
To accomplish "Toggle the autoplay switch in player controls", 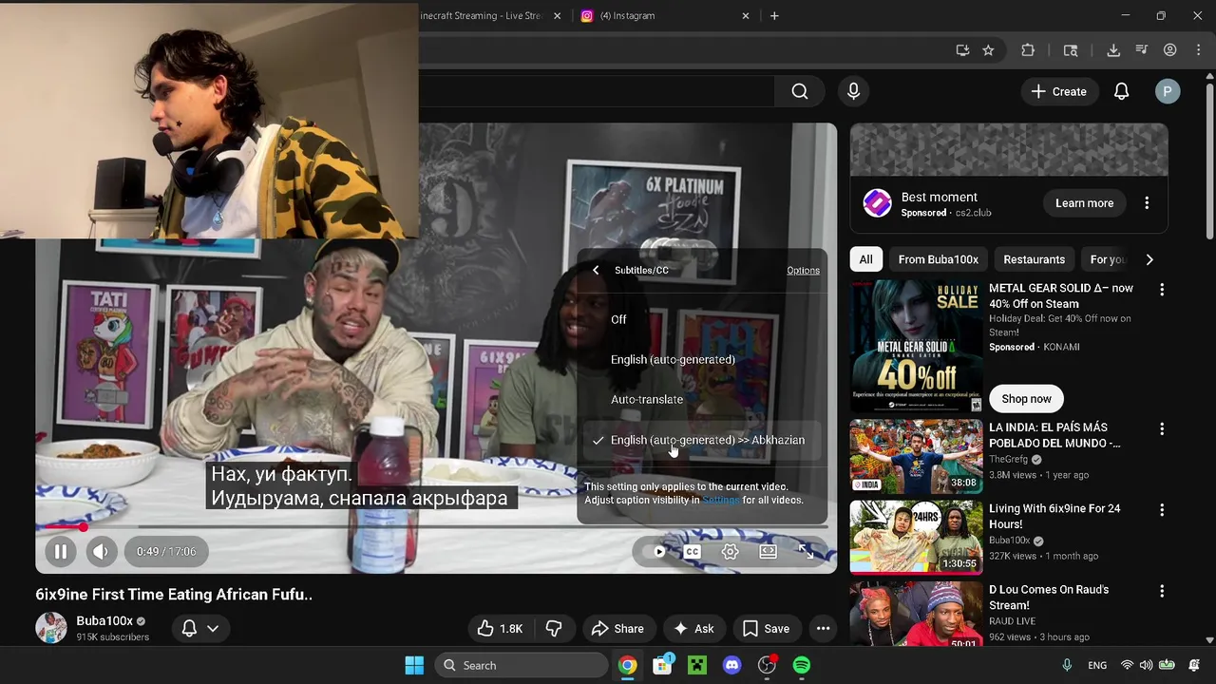I will 655,551.
